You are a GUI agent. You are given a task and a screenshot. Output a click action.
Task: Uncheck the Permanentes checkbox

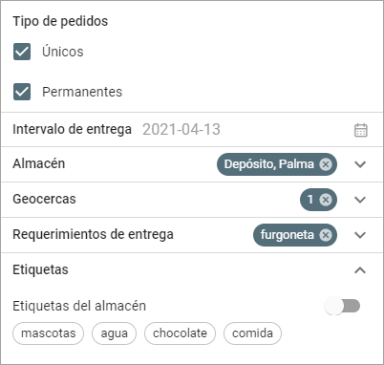coord(22,92)
